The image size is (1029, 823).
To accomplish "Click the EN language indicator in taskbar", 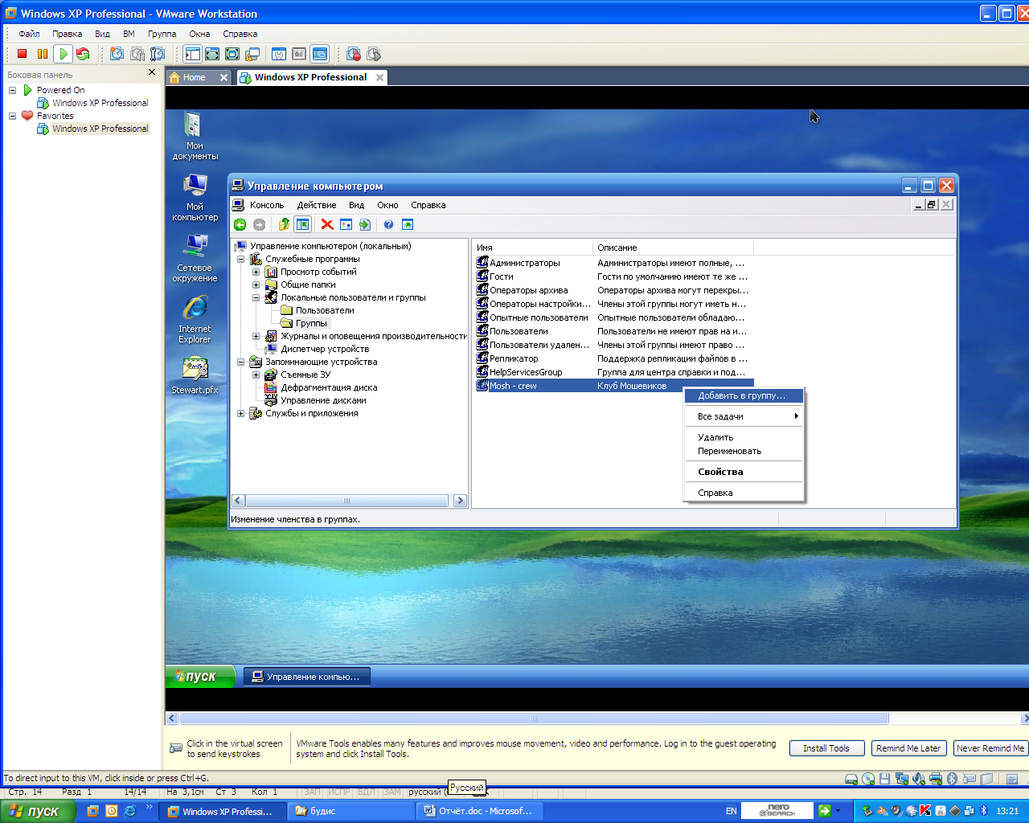I will coord(731,811).
